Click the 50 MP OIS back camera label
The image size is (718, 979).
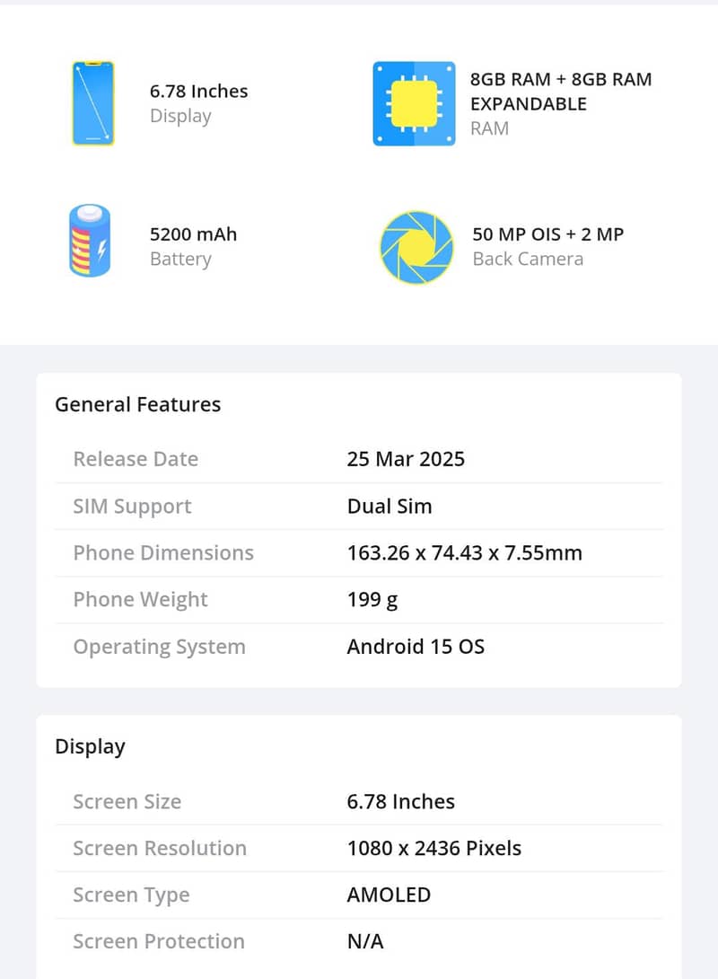click(547, 234)
